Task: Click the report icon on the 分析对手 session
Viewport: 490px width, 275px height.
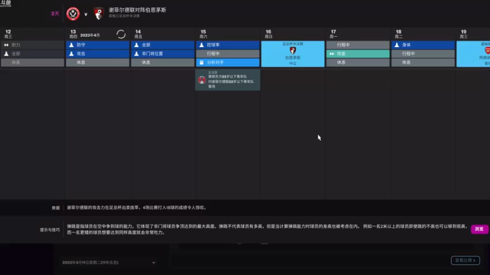Action: pyautogui.click(x=202, y=62)
